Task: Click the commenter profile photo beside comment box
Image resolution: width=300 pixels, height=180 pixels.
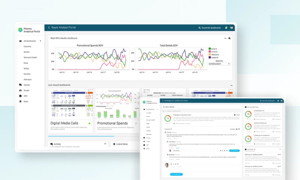Action: pyautogui.click(x=167, y=165)
